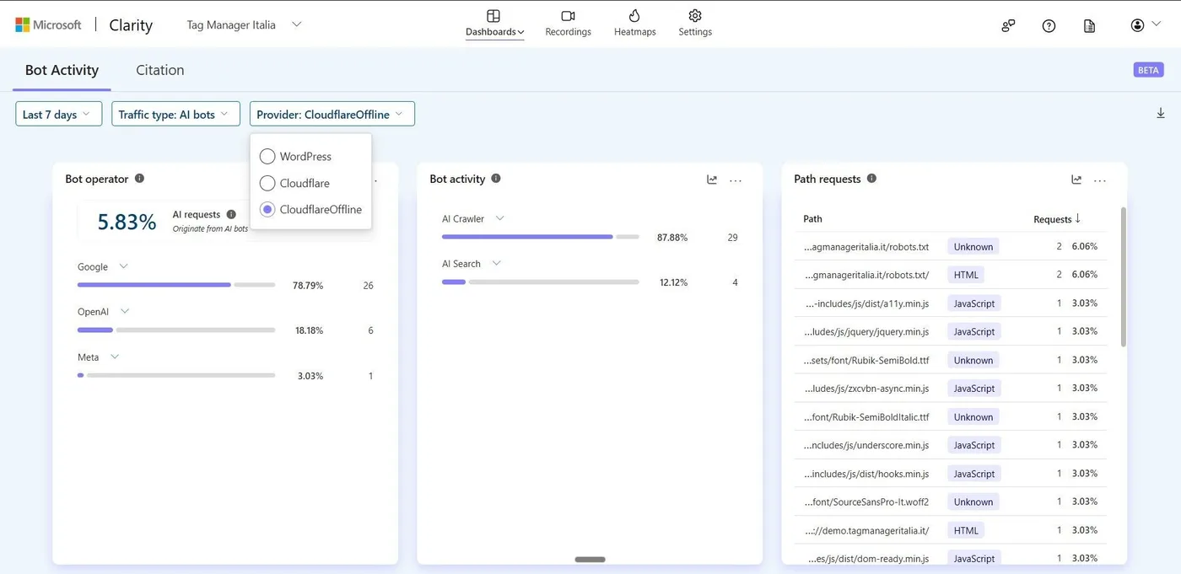Image resolution: width=1181 pixels, height=574 pixels.
Task: Click the Google progress bar
Action: pyautogui.click(x=176, y=285)
